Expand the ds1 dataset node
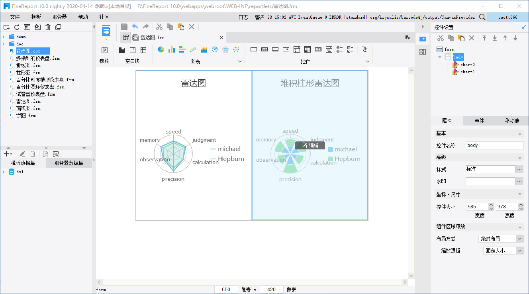Image resolution: width=529 pixels, height=294 pixels. pyautogui.click(x=4, y=172)
